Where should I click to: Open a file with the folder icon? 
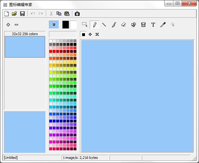pos(14,14)
